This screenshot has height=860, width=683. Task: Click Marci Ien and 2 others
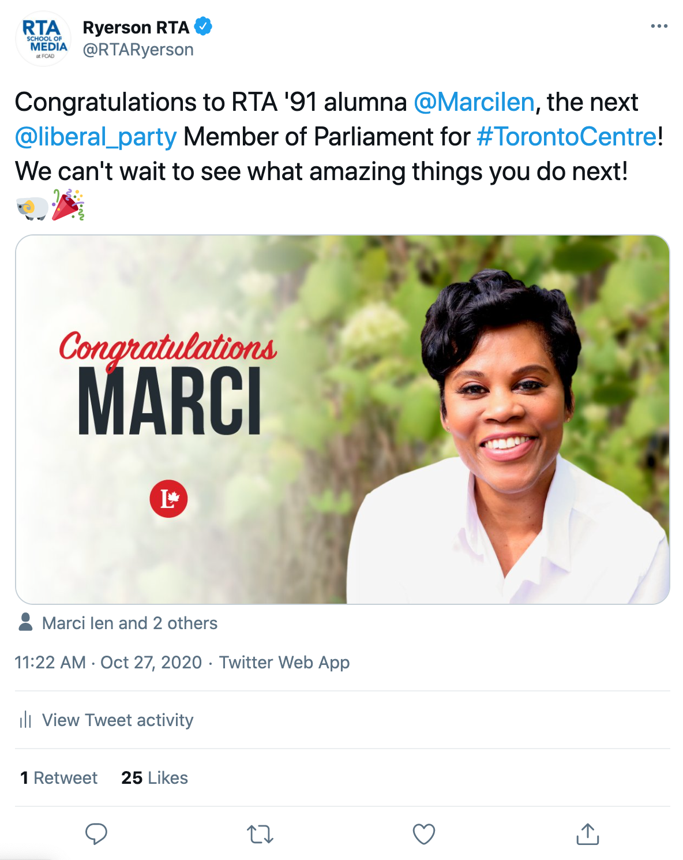click(130, 623)
